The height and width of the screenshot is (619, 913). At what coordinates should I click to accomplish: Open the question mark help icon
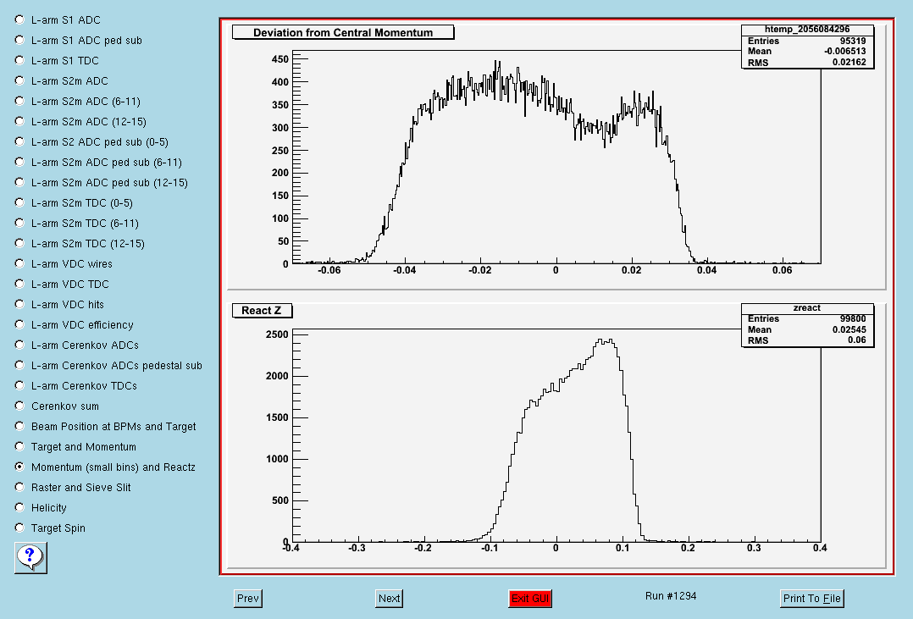(x=30, y=557)
